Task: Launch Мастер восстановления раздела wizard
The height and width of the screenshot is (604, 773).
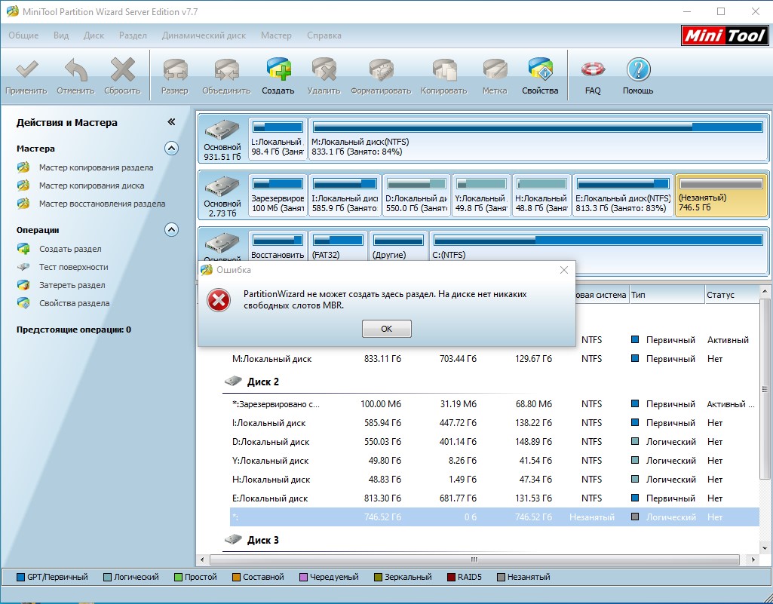Action: click(102, 204)
